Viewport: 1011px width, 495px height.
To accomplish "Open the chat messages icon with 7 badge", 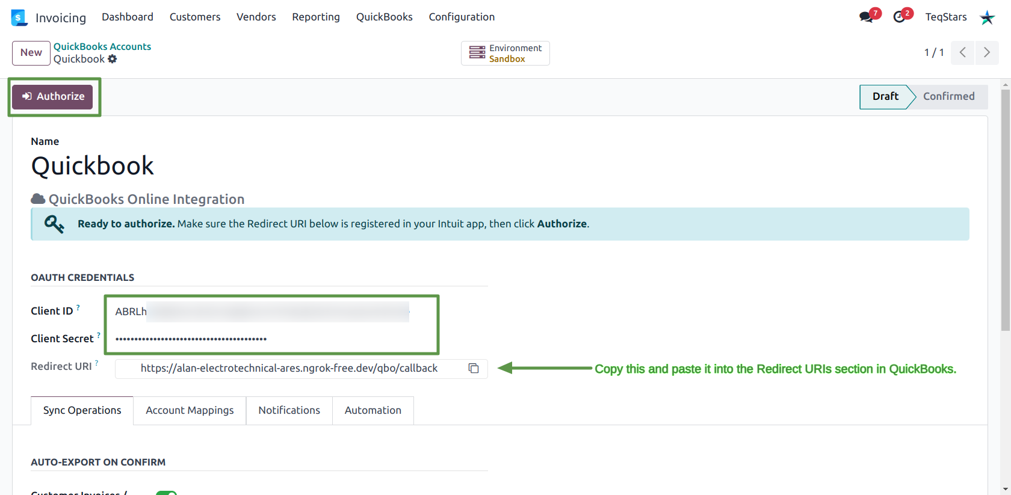I will click(x=867, y=17).
